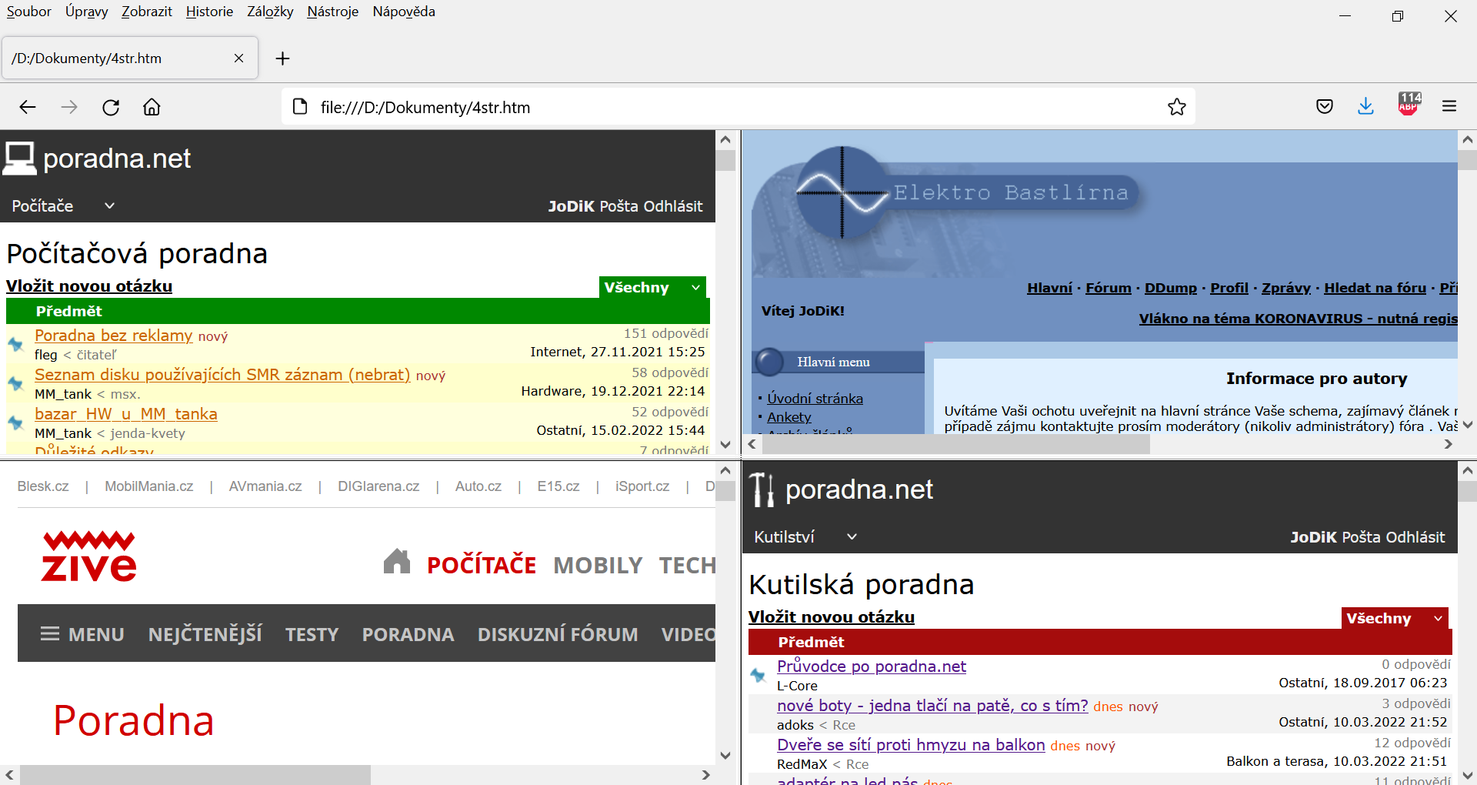The height and width of the screenshot is (785, 1477).
Task: Open the Poradna bez reklamy thread
Action: pos(114,336)
